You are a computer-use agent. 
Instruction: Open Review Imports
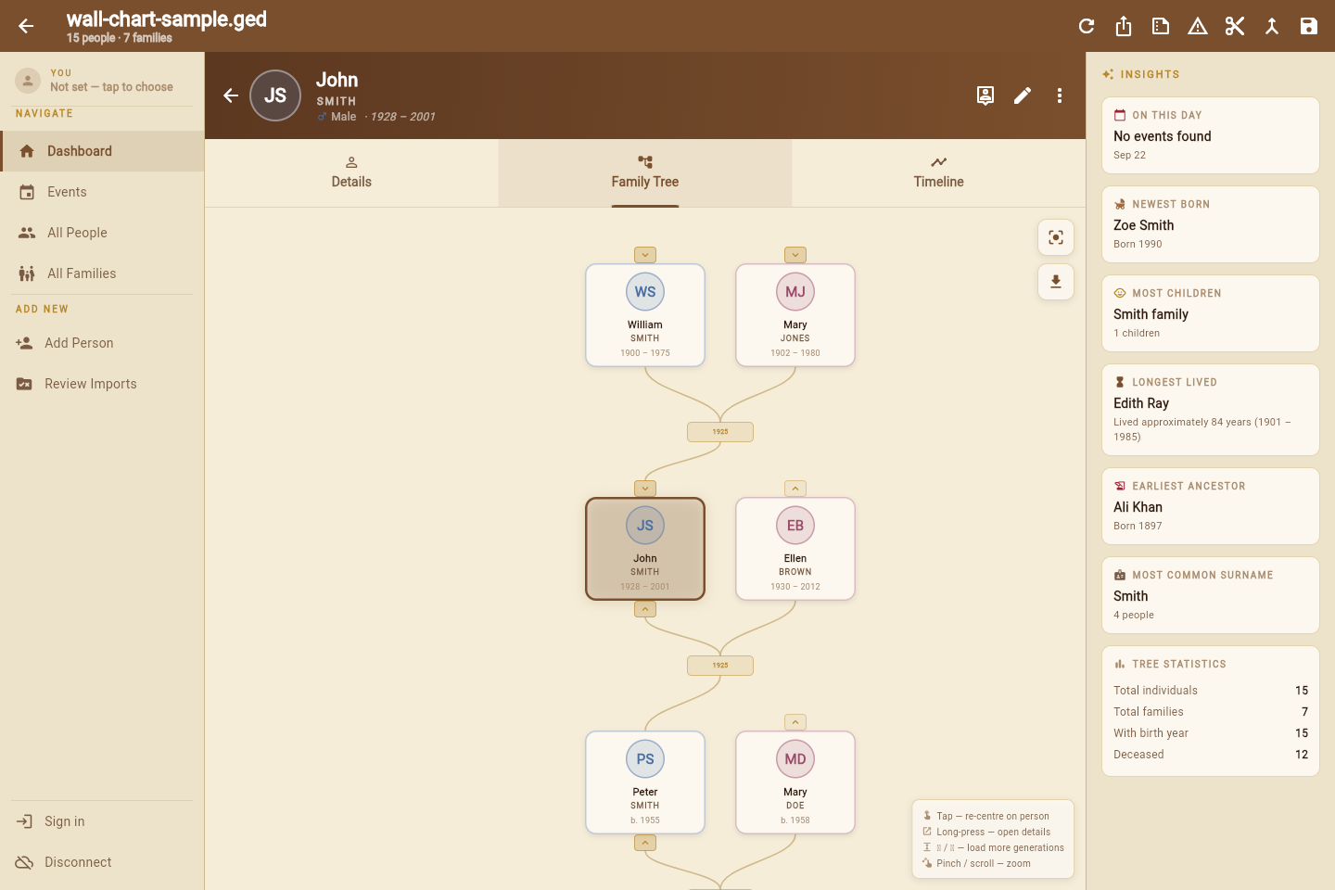click(x=102, y=384)
